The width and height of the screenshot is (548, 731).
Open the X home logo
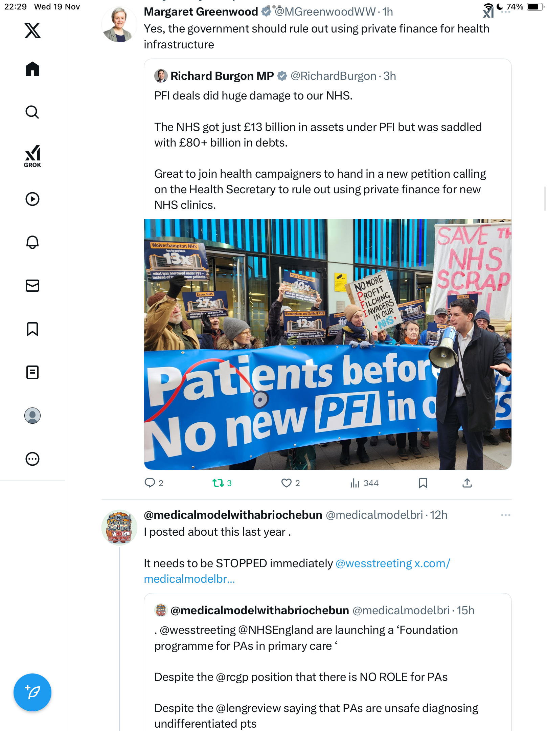click(x=32, y=30)
